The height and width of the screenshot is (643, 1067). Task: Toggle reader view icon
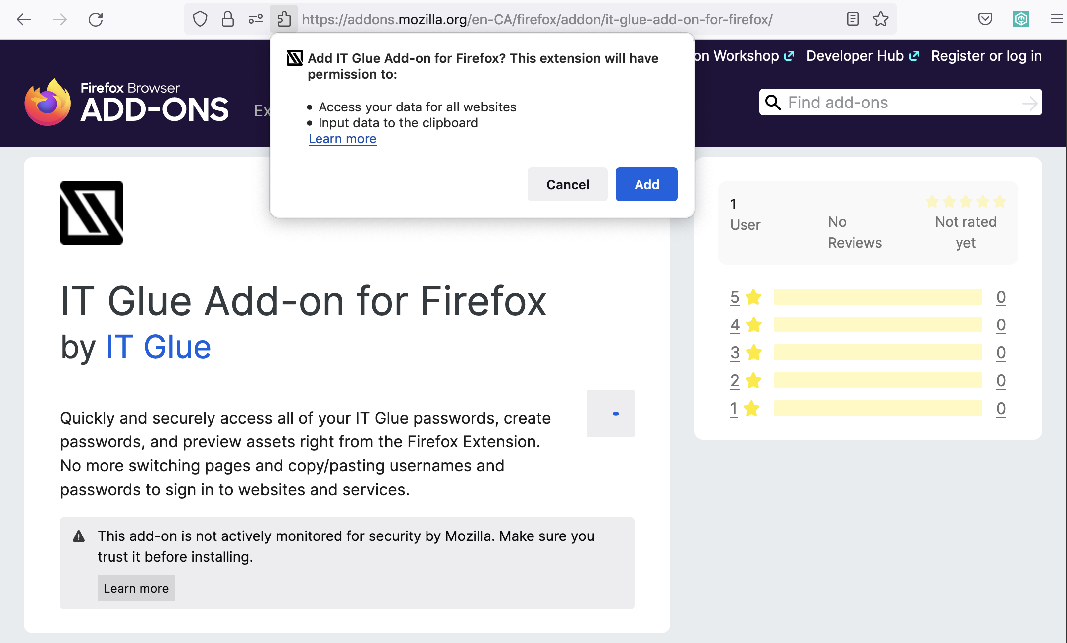pos(853,19)
